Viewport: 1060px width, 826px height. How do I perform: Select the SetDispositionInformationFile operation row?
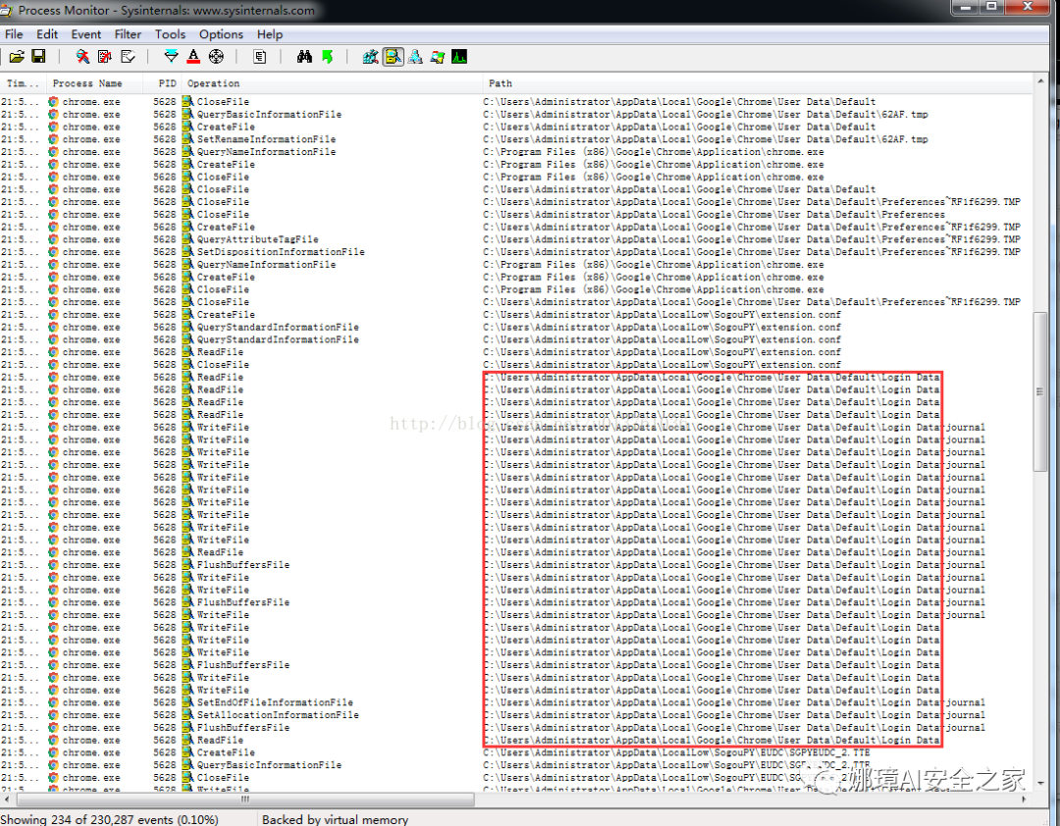click(516, 252)
